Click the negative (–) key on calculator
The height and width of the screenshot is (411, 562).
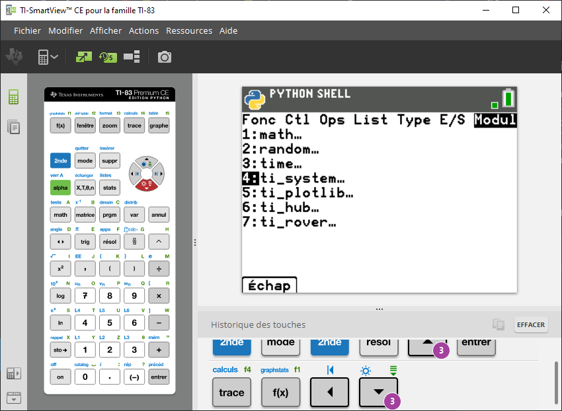point(134,377)
